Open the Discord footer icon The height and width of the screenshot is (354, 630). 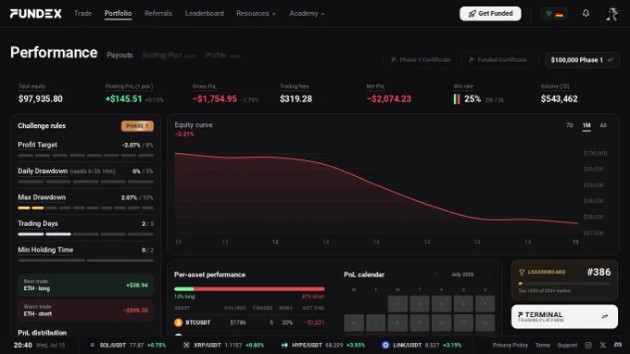(618, 345)
